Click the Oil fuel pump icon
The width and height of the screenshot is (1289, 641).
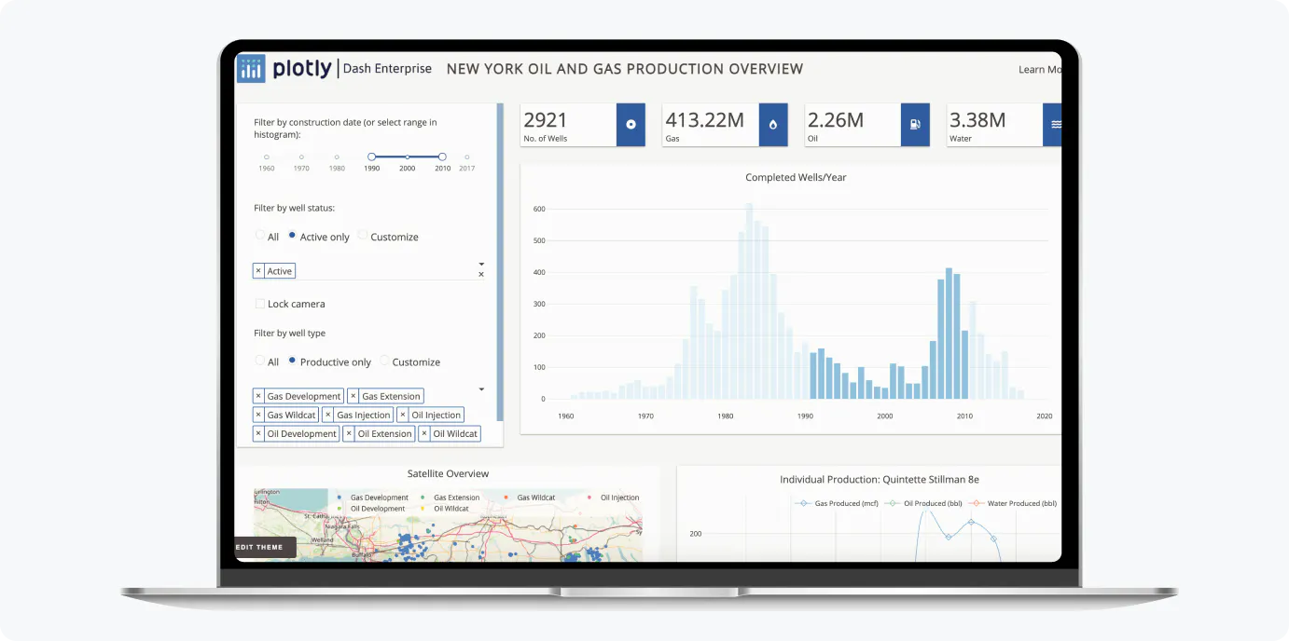(x=915, y=125)
